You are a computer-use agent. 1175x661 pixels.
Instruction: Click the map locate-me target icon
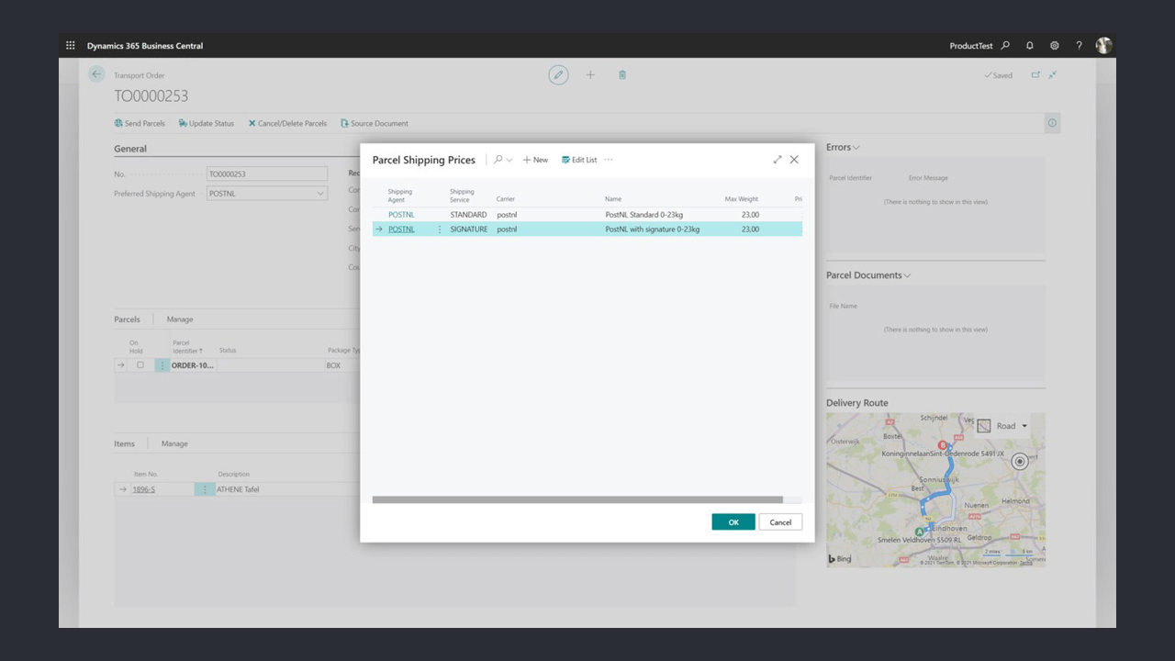pos(1019,462)
